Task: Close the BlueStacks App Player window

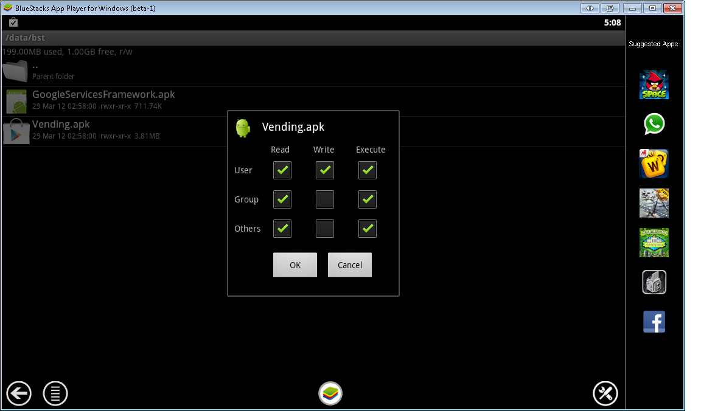Action: [x=672, y=8]
